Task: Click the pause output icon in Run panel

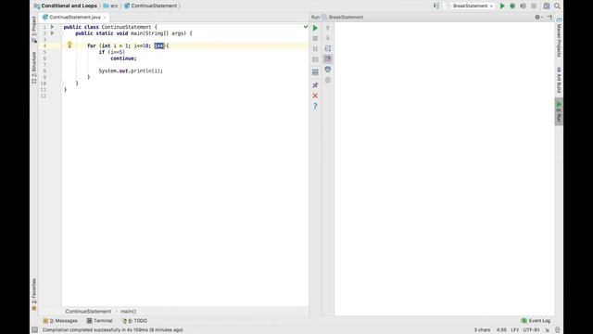Action: pos(315,48)
